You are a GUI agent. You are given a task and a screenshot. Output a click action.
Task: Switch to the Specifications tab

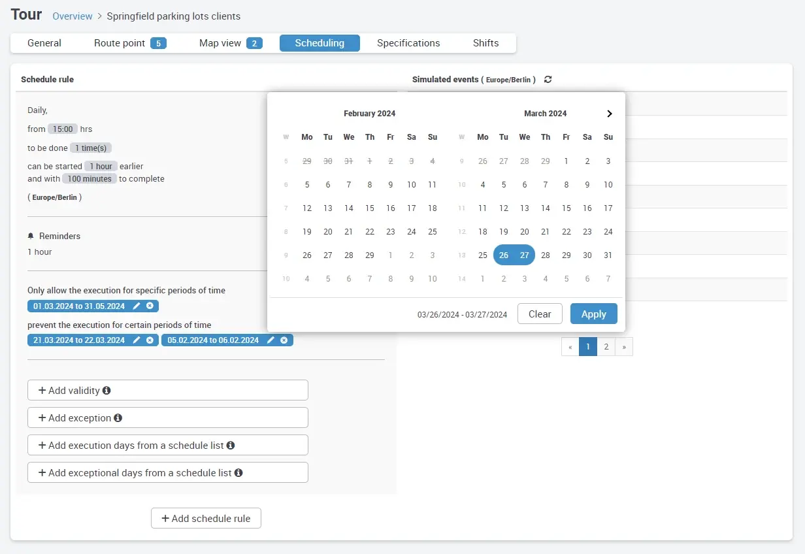408,42
